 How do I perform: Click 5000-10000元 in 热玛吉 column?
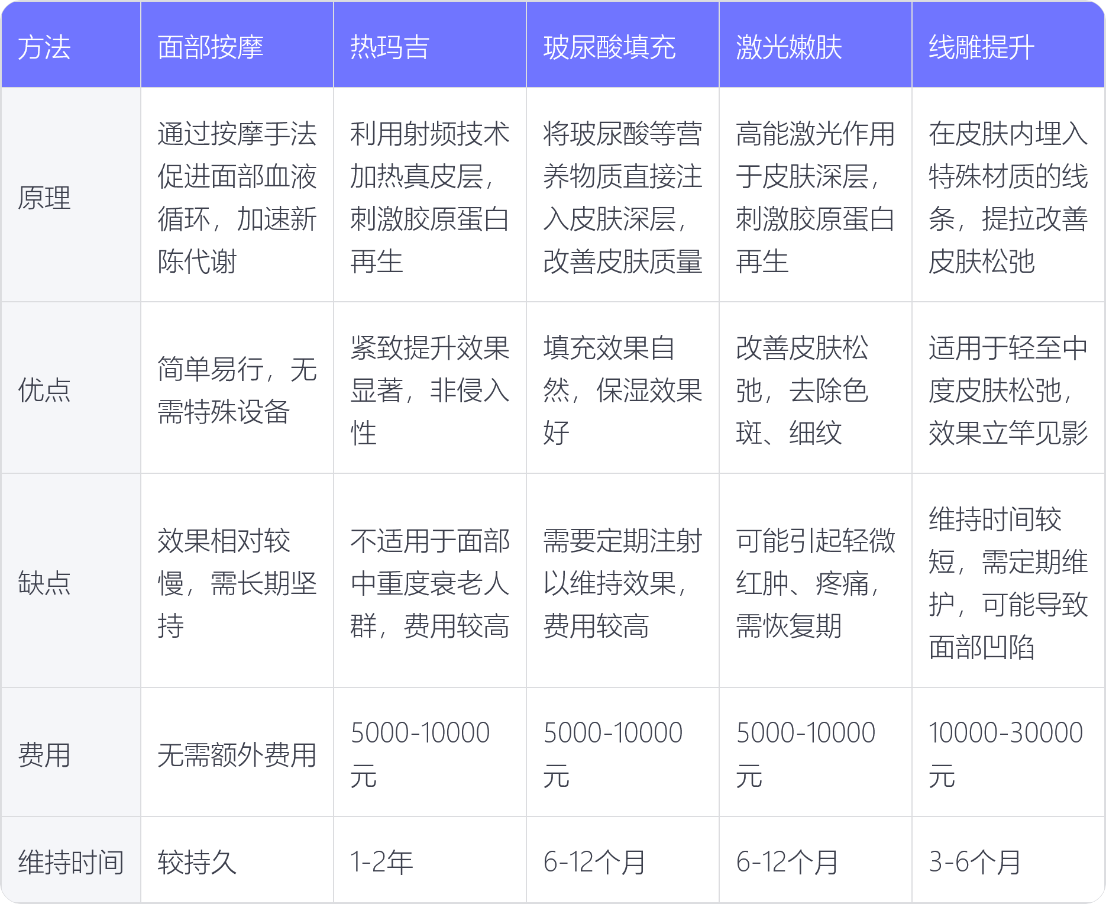[430, 753]
